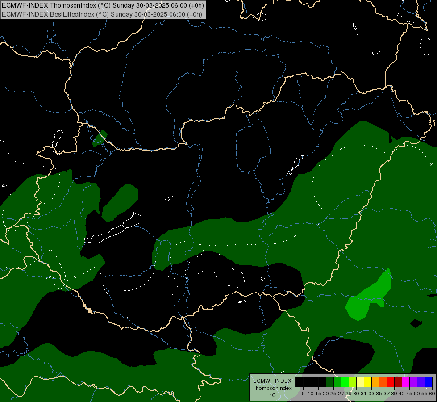Select the orange-red 35–37 legend swatch
The image size is (437, 402).
[x=383, y=382]
